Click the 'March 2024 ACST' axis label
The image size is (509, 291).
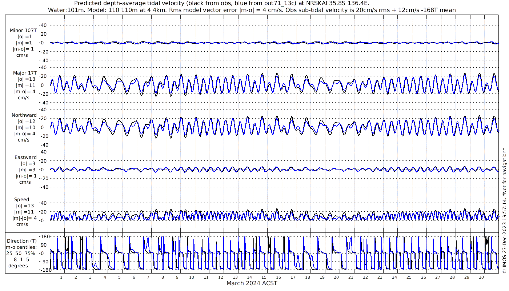(252, 283)
